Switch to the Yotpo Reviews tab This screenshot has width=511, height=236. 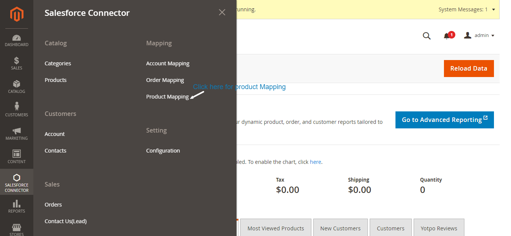(439, 228)
